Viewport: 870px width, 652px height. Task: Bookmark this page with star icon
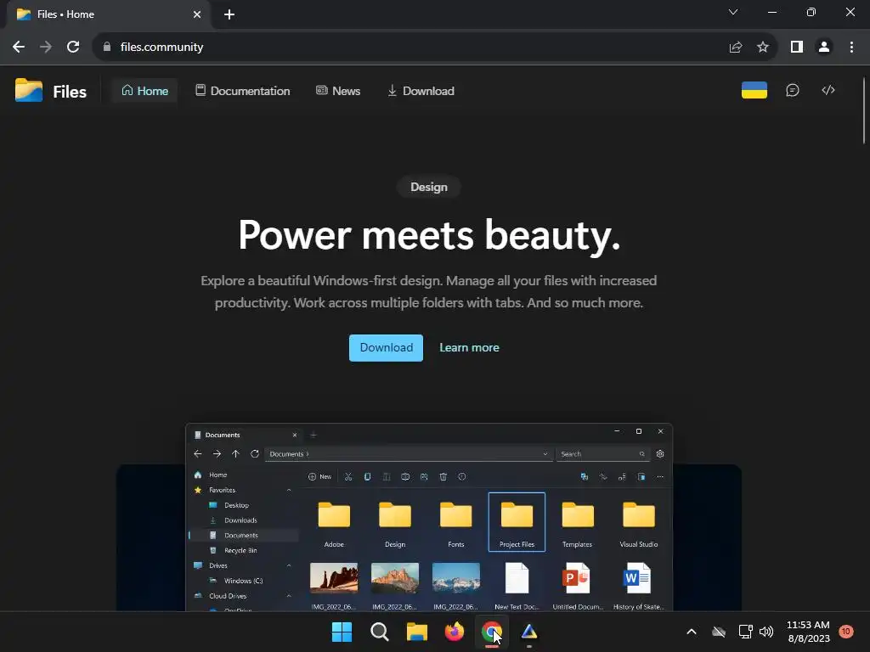click(x=763, y=48)
